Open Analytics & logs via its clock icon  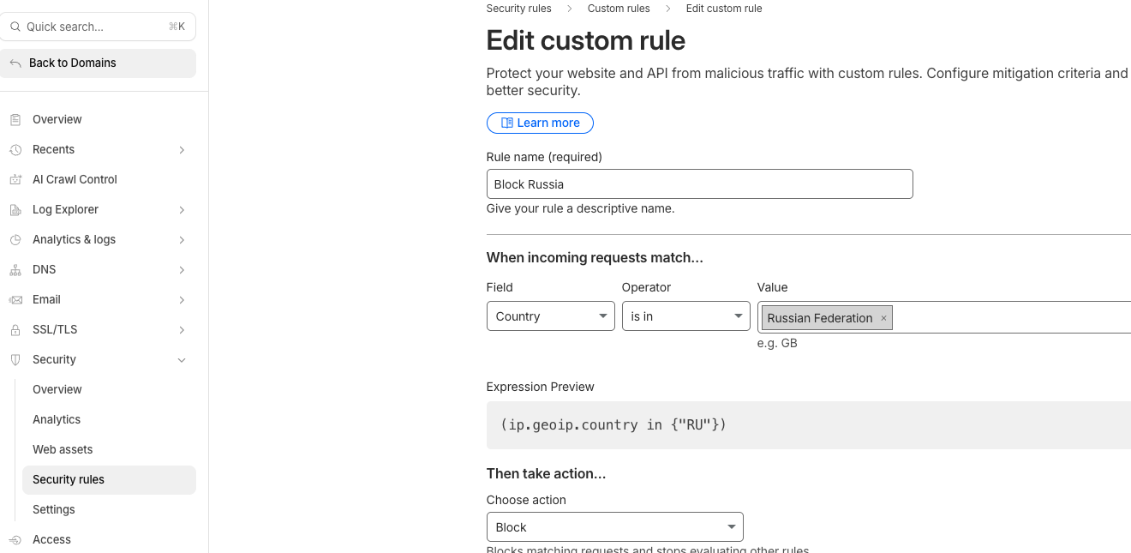pyautogui.click(x=15, y=239)
